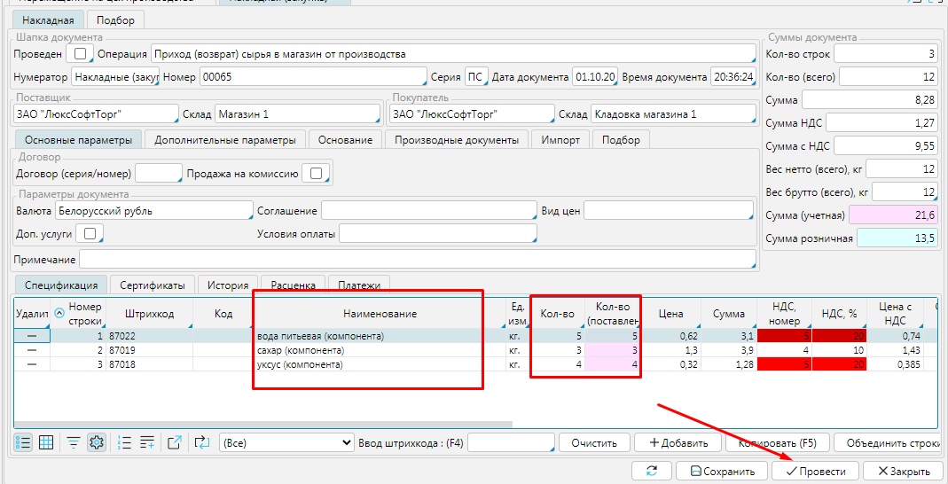Open the Дополнительные параметры tab
The image size is (948, 484).
(x=224, y=140)
